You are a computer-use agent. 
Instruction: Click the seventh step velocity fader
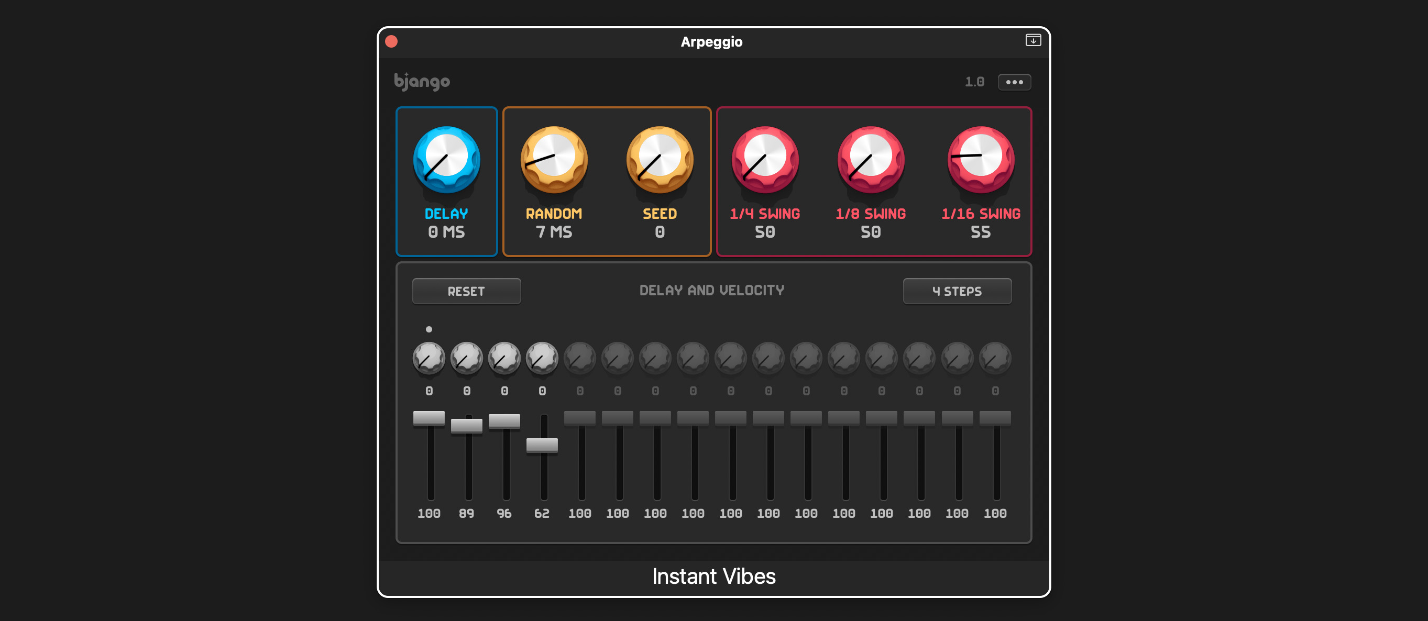coord(655,418)
